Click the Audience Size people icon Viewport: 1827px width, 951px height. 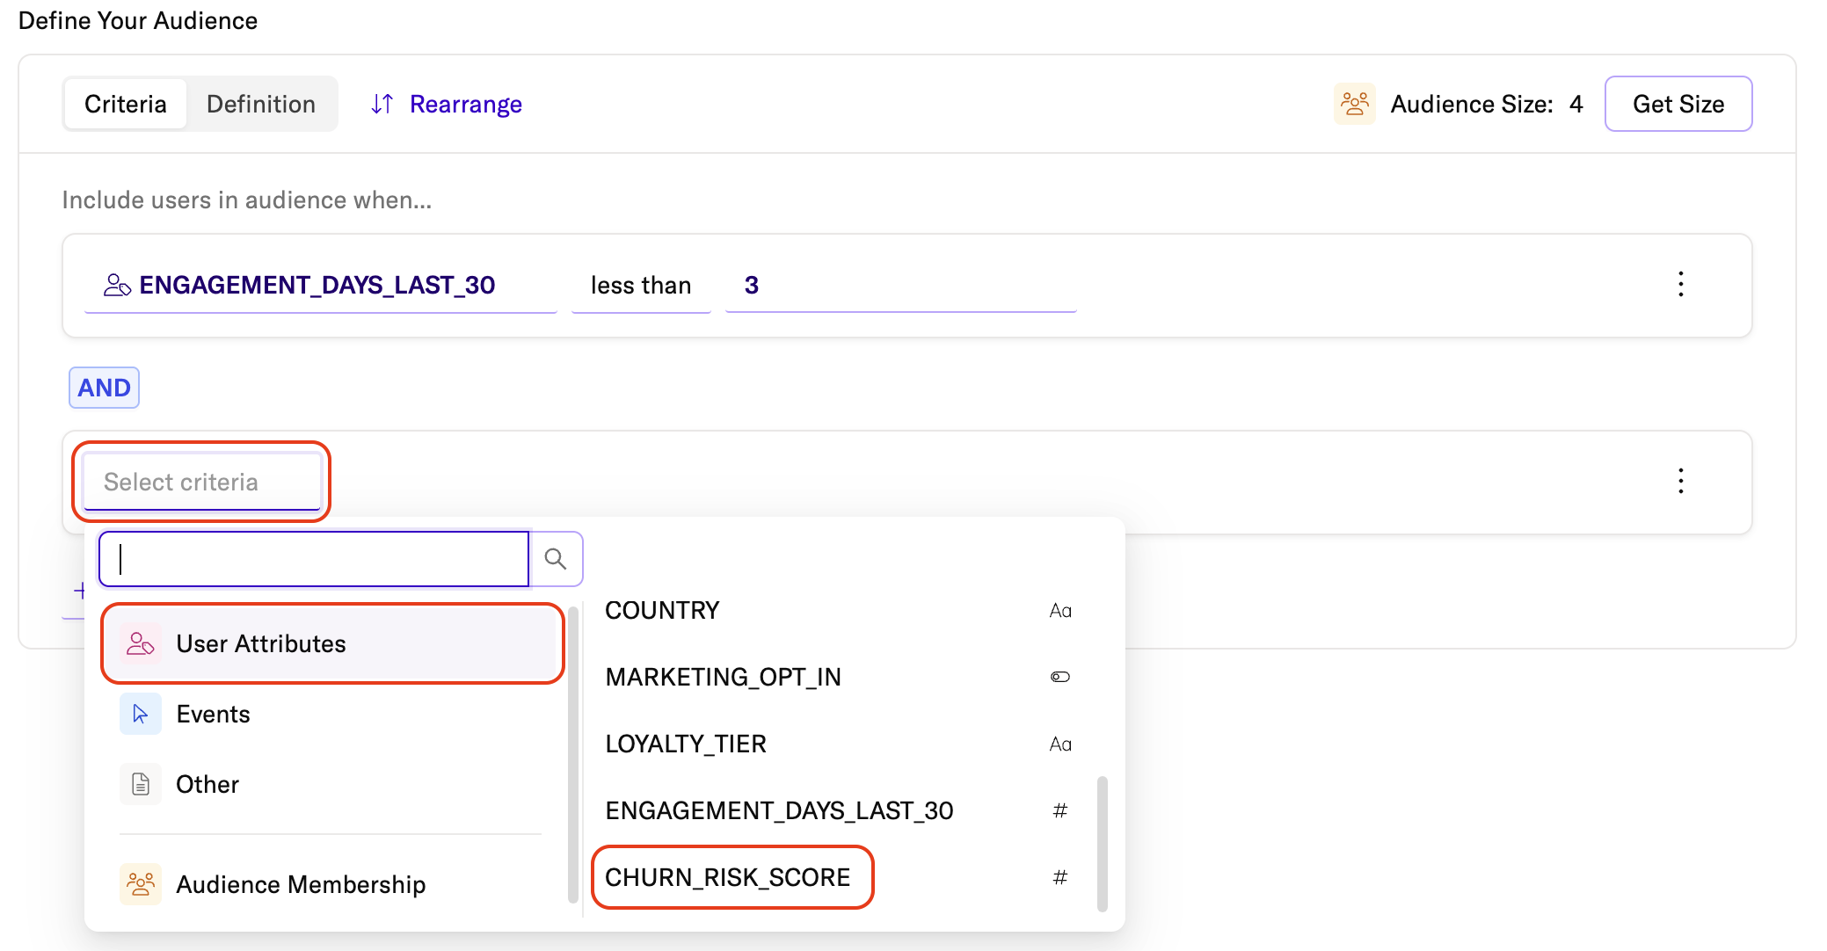[x=1354, y=104]
